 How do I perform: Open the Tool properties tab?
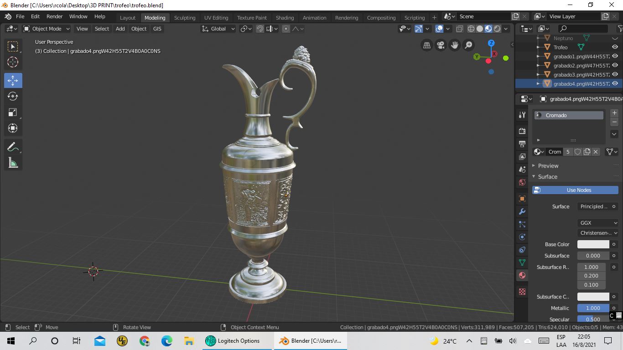click(x=522, y=115)
